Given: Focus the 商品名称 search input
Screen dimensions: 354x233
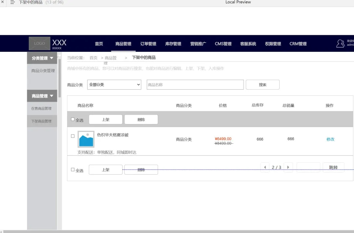Looking at the screenshot, I should [195, 85].
